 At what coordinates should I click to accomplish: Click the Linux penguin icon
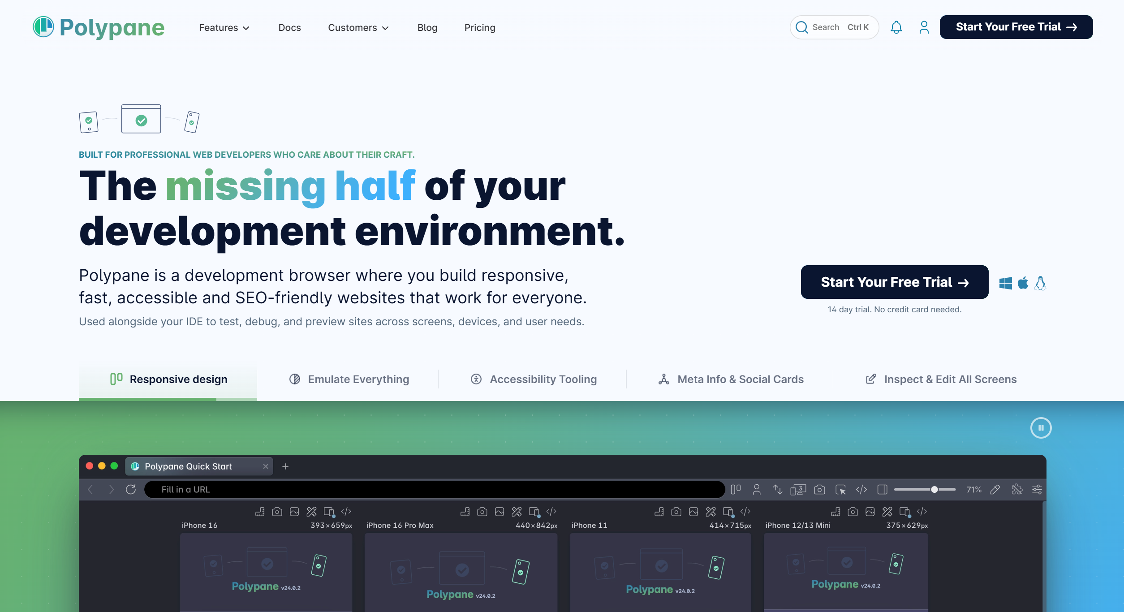[1040, 283]
